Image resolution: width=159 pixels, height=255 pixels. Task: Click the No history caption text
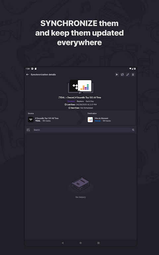tap(80, 197)
